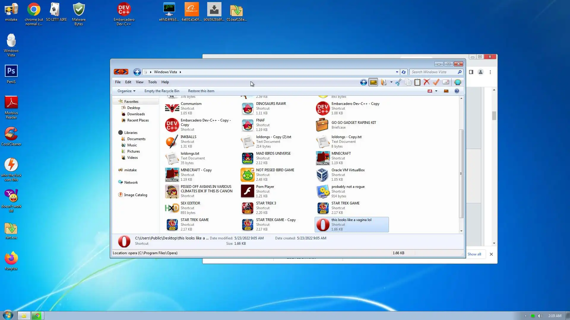Click Restore this item
Screen dimensions: 570x320
(x=201, y=91)
